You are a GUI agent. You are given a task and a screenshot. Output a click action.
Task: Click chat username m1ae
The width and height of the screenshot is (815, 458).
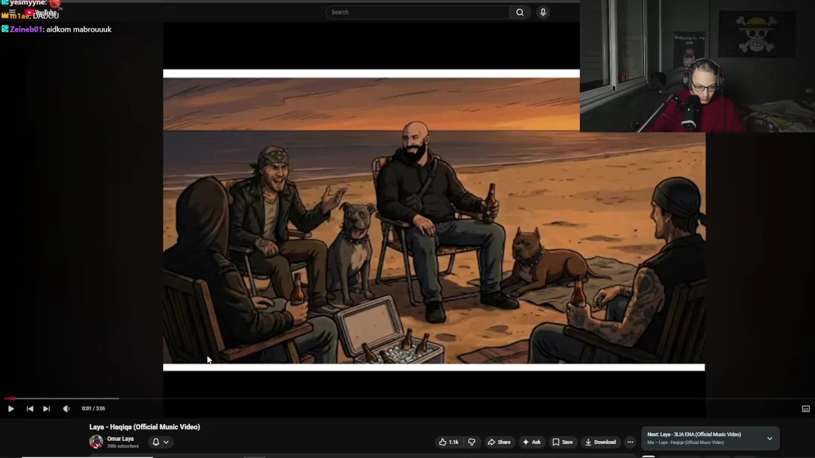[x=20, y=16]
